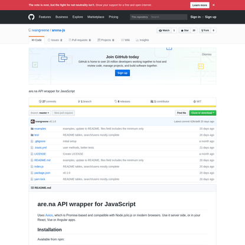Open the .travis.yml file
The height and width of the screenshot is (245, 245).
[x=41, y=148]
